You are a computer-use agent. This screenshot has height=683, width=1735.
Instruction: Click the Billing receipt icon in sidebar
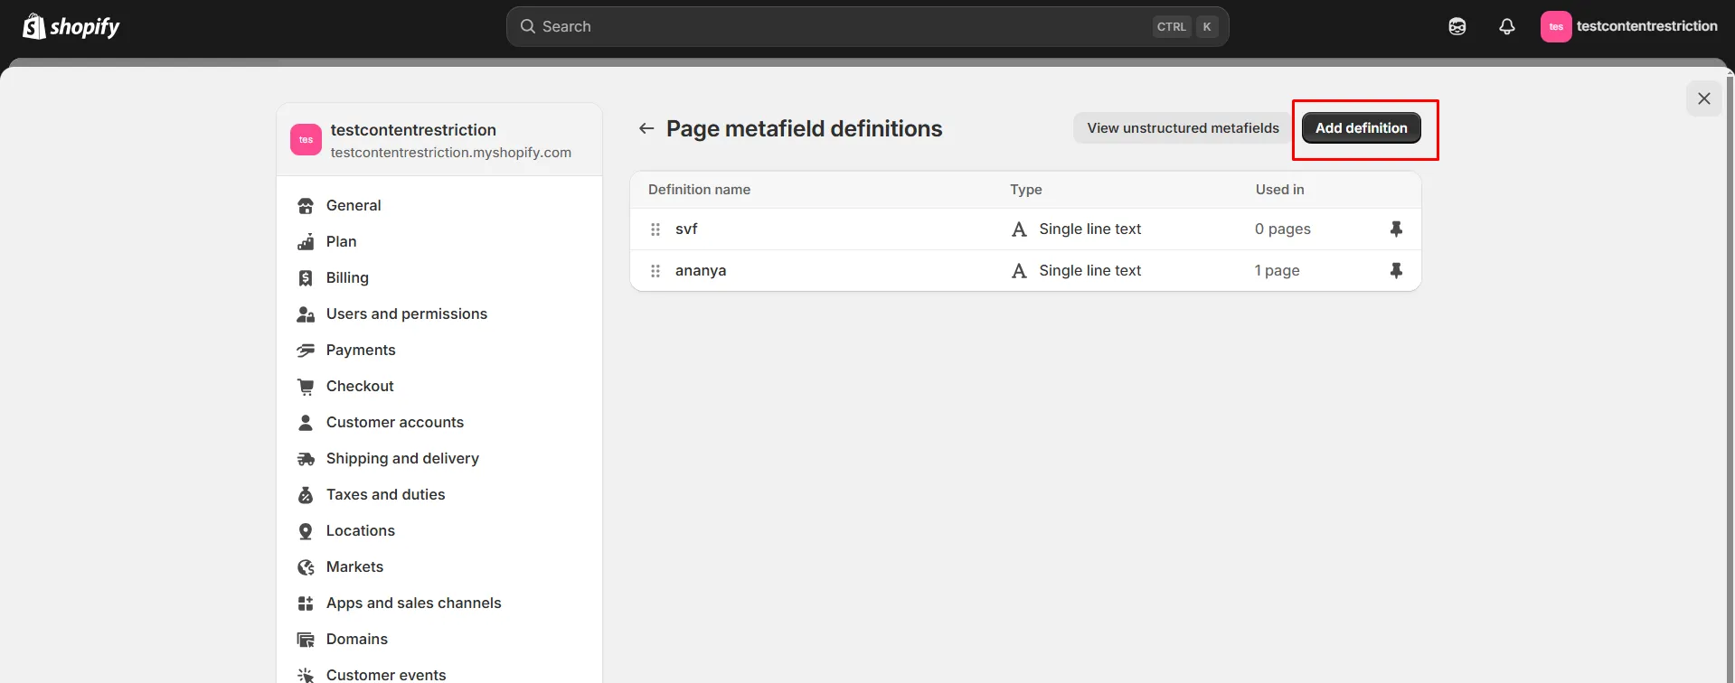pos(306,277)
